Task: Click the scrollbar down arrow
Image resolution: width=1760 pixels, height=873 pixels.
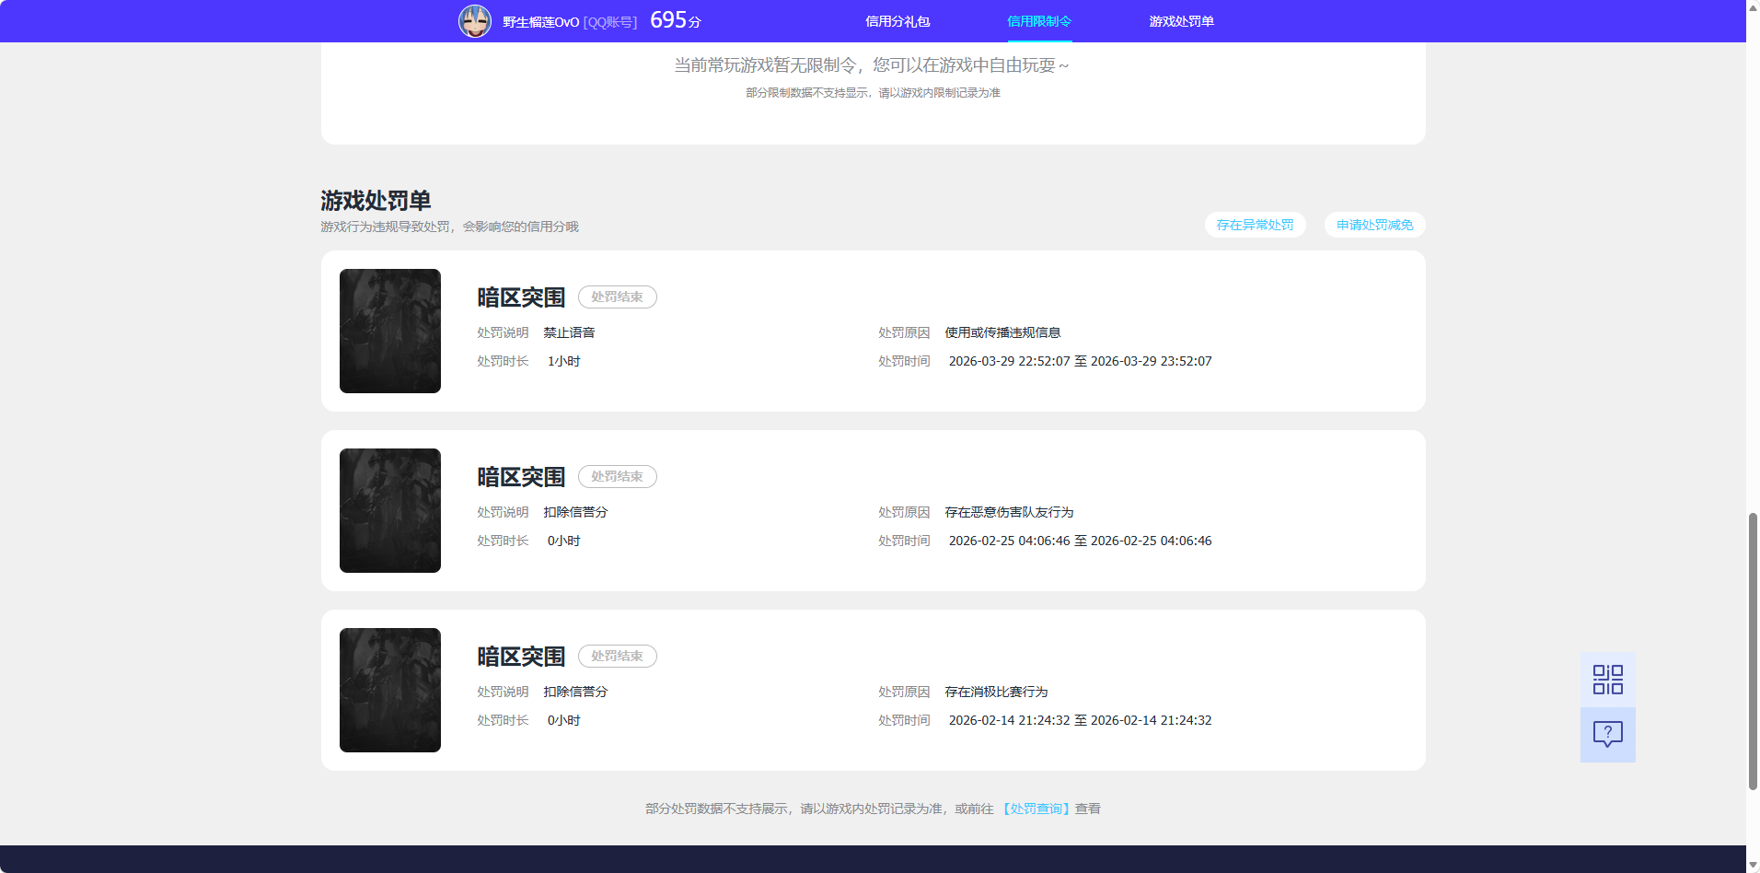Action: click(1753, 865)
